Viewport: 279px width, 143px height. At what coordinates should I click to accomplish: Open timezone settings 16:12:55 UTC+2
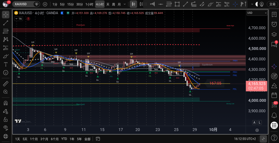coord(245,139)
